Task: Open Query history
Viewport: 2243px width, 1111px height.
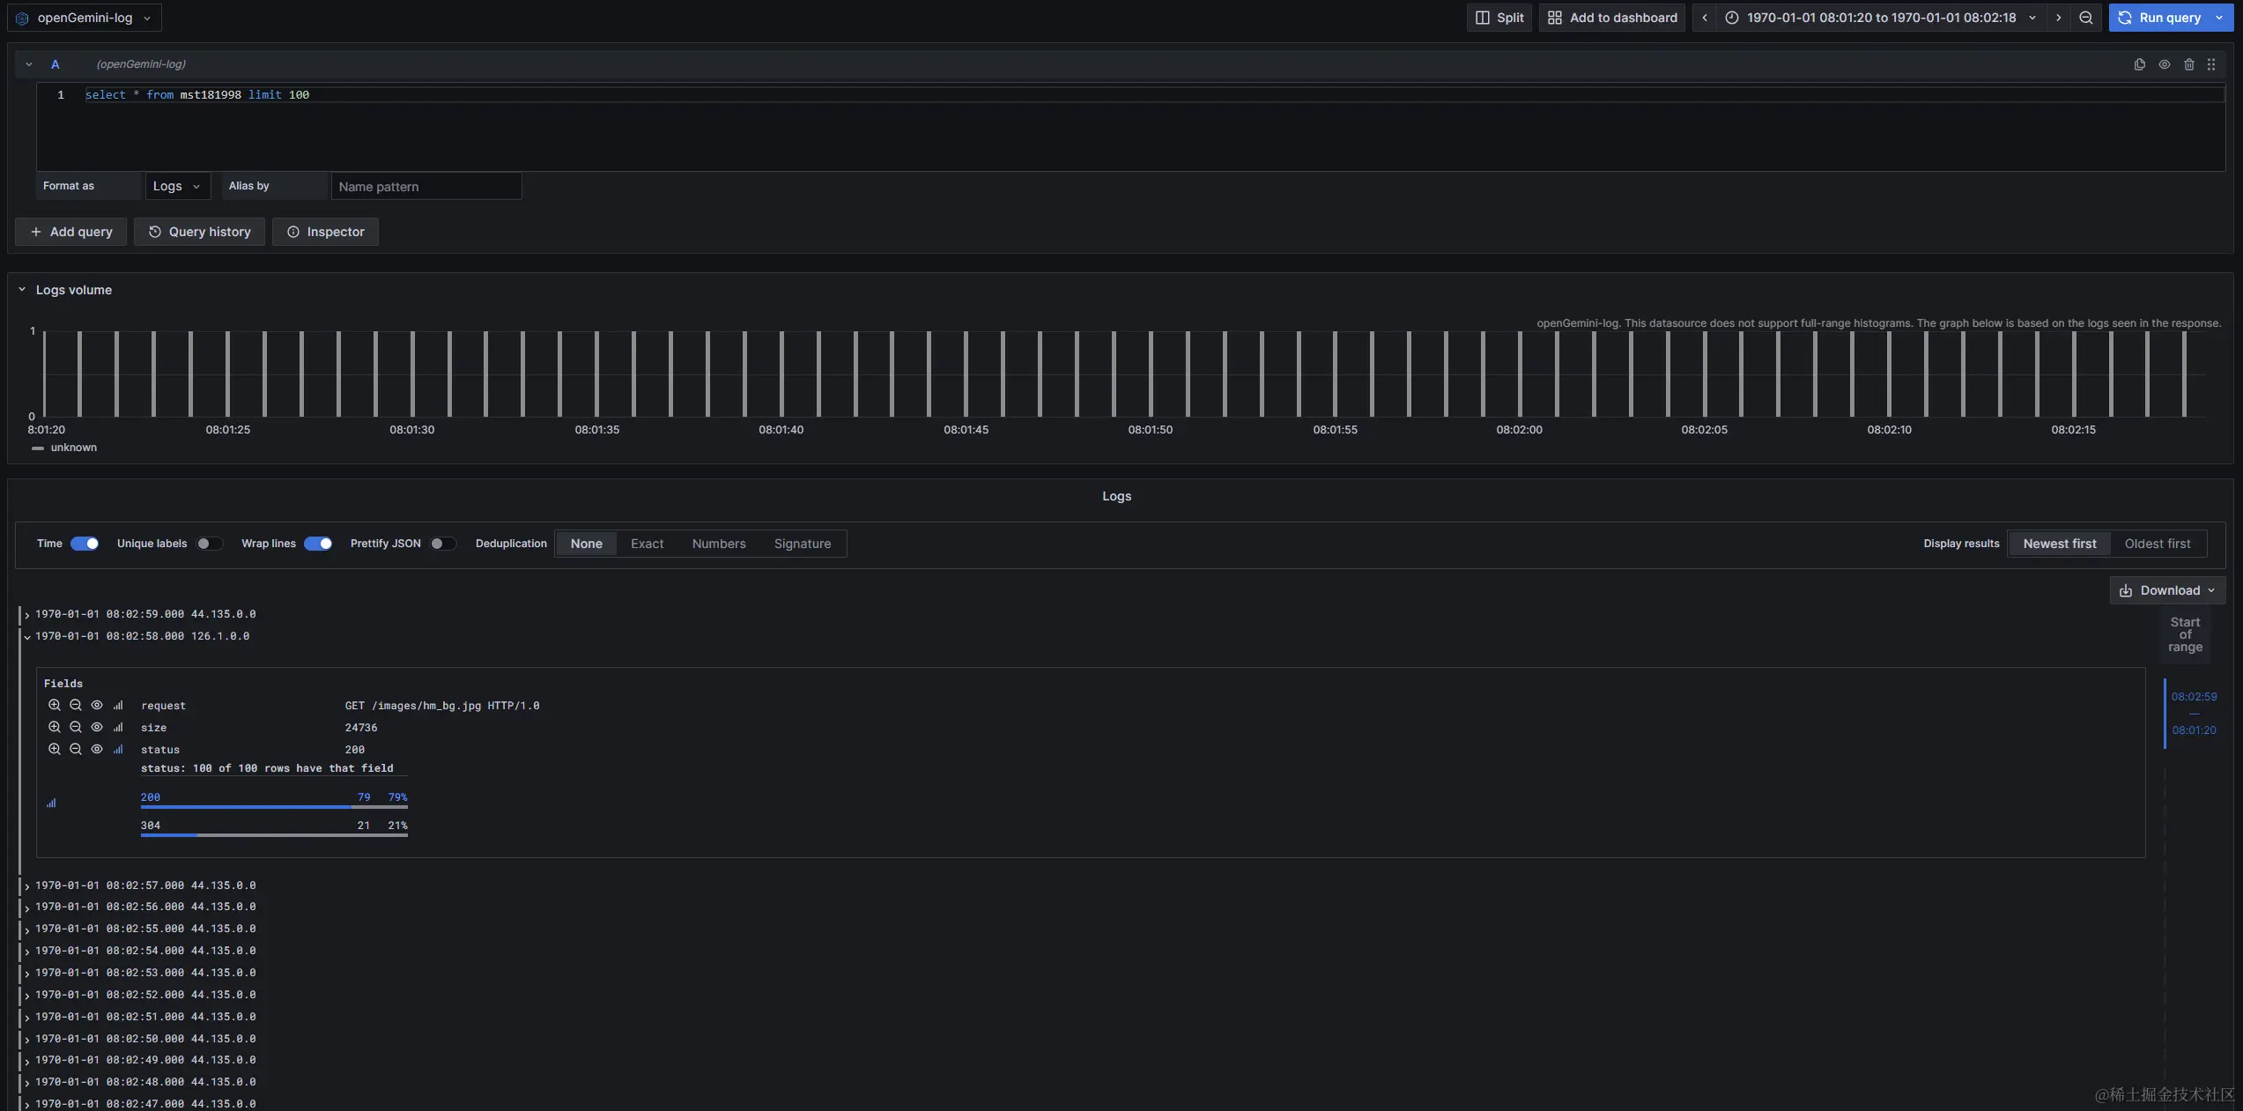Action: [x=199, y=232]
